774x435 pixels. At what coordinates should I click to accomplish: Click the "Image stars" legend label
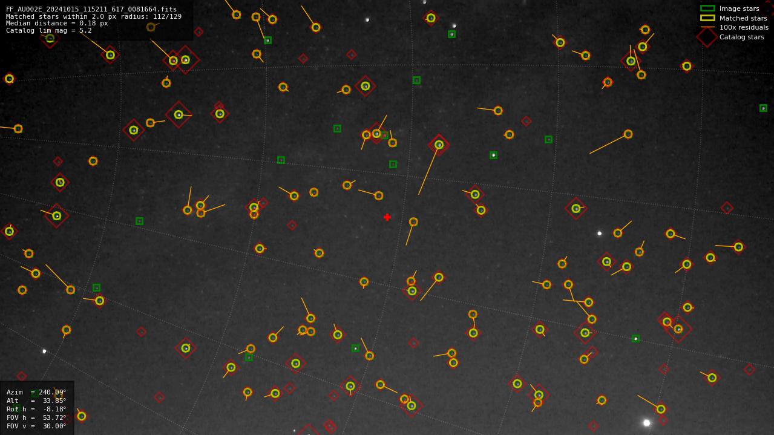pyautogui.click(x=739, y=8)
